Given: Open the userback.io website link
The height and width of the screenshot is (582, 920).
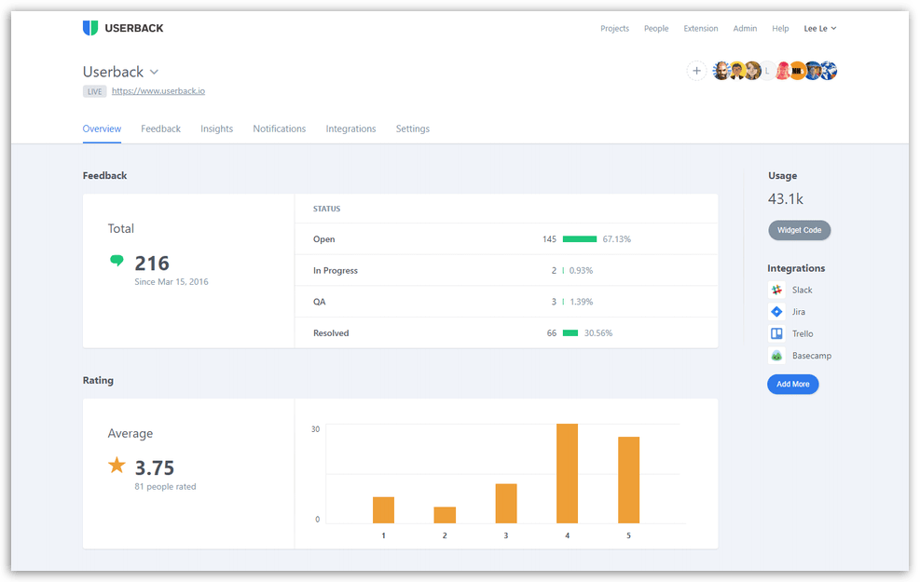Looking at the screenshot, I should [x=158, y=90].
